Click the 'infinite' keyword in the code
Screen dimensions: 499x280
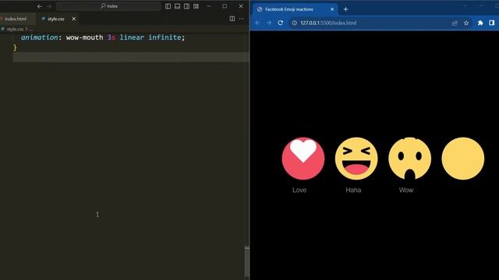(x=165, y=37)
